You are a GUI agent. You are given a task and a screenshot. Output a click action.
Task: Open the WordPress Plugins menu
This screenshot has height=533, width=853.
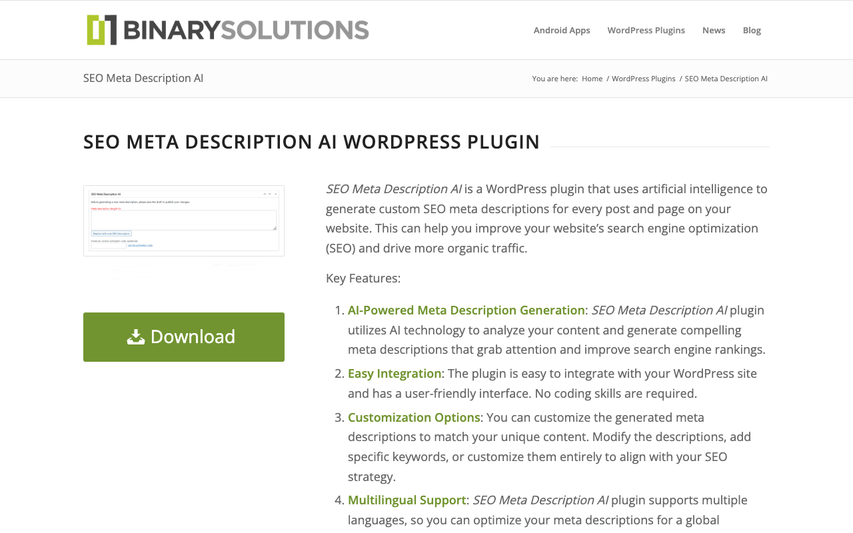tap(646, 30)
